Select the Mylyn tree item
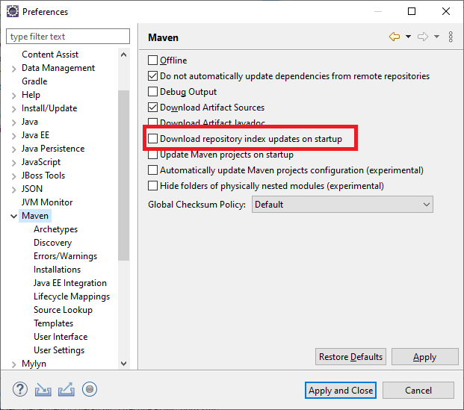Viewport: 464px width, 410px height. coord(34,364)
